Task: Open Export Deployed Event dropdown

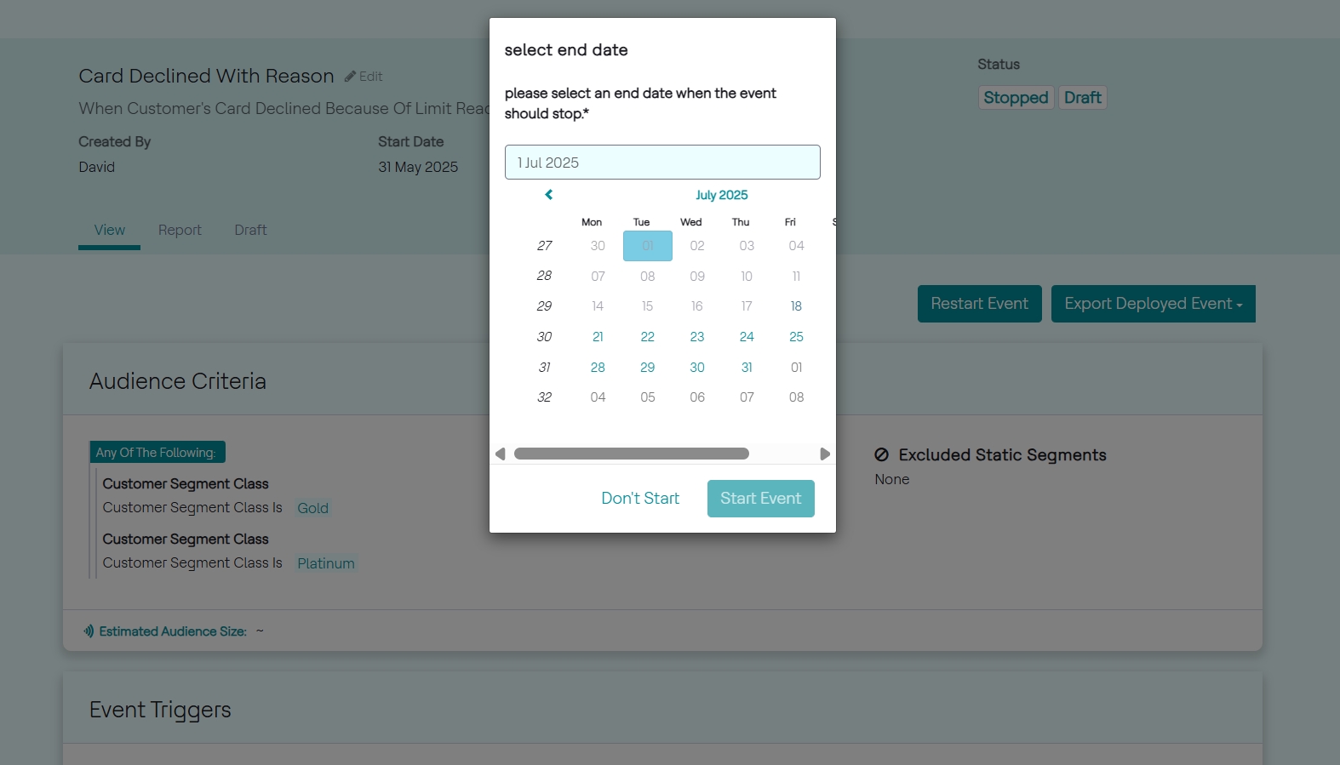Action: pos(1153,304)
